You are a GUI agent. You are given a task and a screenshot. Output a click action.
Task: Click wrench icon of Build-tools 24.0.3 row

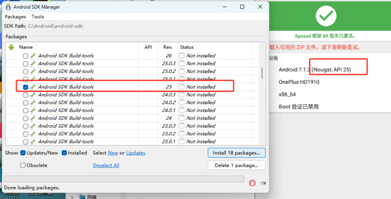pyautogui.click(x=33, y=95)
